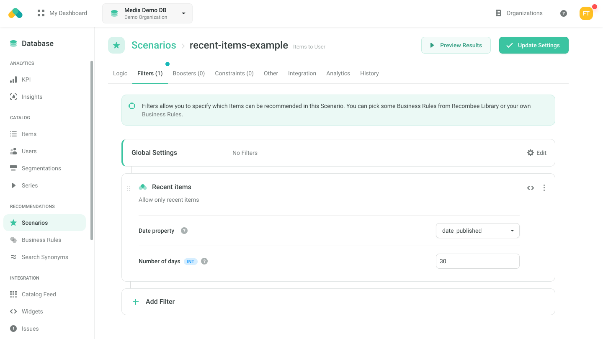The width and height of the screenshot is (603, 339).
Task: Open the Business Rules section
Action: pyautogui.click(x=41, y=240)
